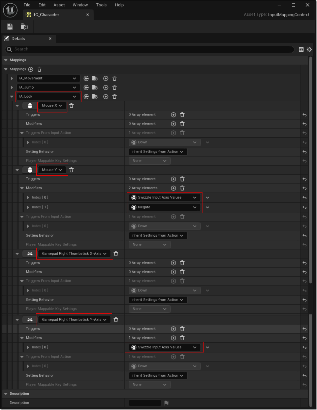Open Details settings gear icon
Image resolution: width=317 pixels, height=410 pixels.
click(x=309, y=49)
